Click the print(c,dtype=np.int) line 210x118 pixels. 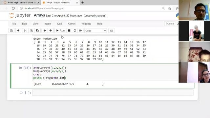pyautogui.click(x=50, y=78)
